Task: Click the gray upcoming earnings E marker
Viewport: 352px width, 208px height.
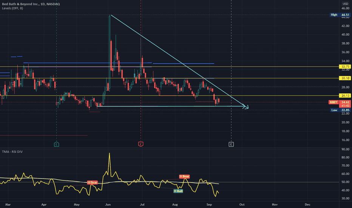Action: [x=231, y=144]
